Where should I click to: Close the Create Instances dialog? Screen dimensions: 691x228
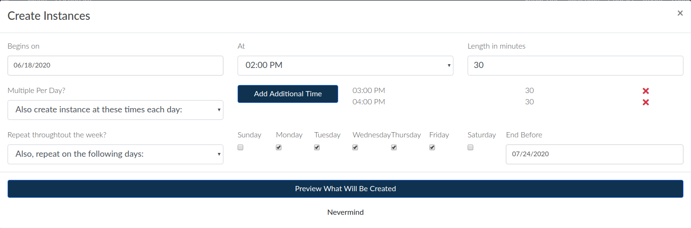click(680, 13)
